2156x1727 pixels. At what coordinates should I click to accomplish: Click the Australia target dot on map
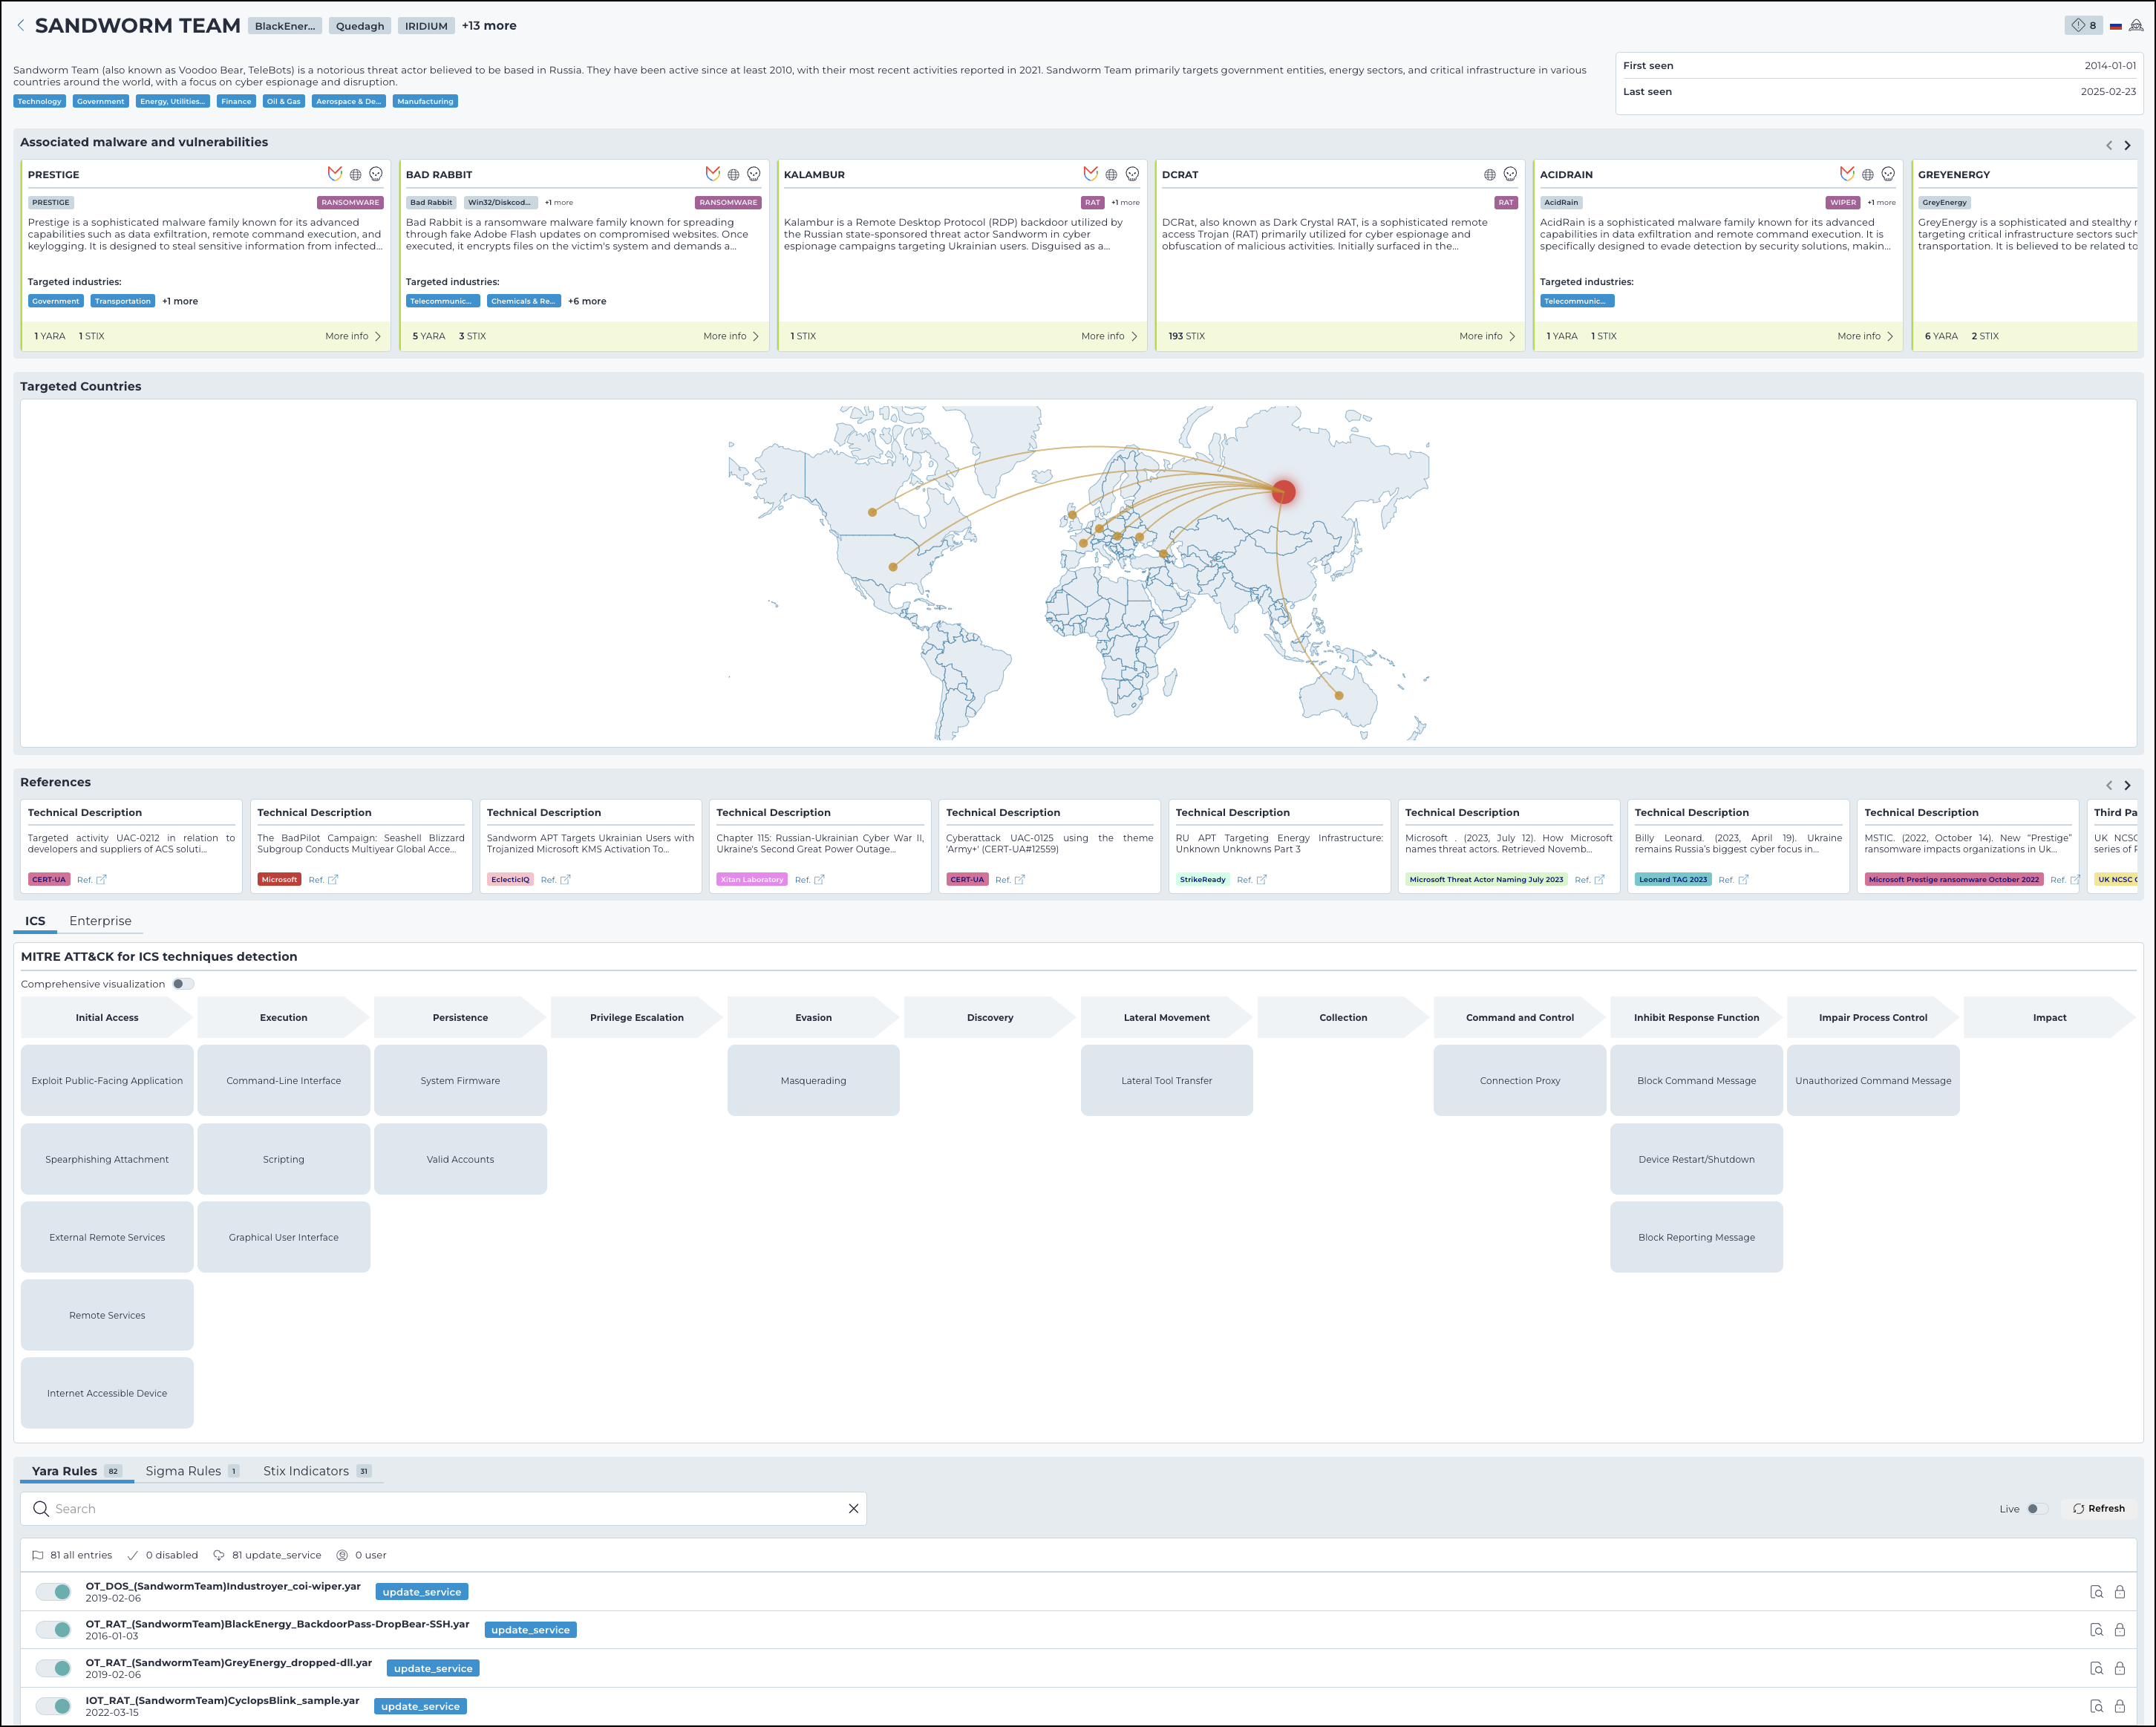click(1339, 695)
